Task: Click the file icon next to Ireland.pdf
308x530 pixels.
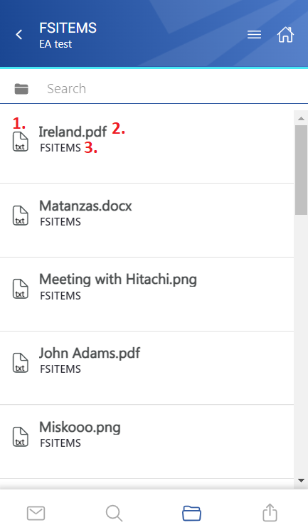Action: [21, 142]
